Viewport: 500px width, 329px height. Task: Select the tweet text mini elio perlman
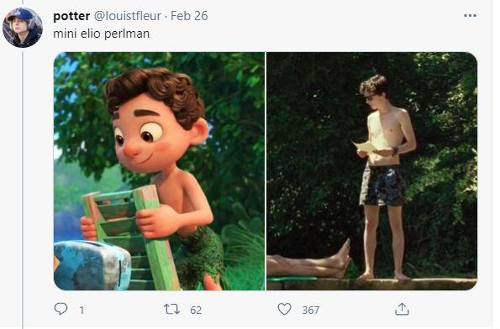pyautogui.click(x=102, y=34)
